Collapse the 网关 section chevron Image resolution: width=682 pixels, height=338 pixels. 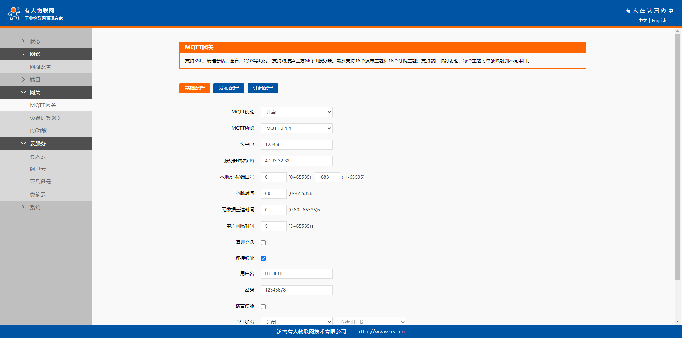23,92
